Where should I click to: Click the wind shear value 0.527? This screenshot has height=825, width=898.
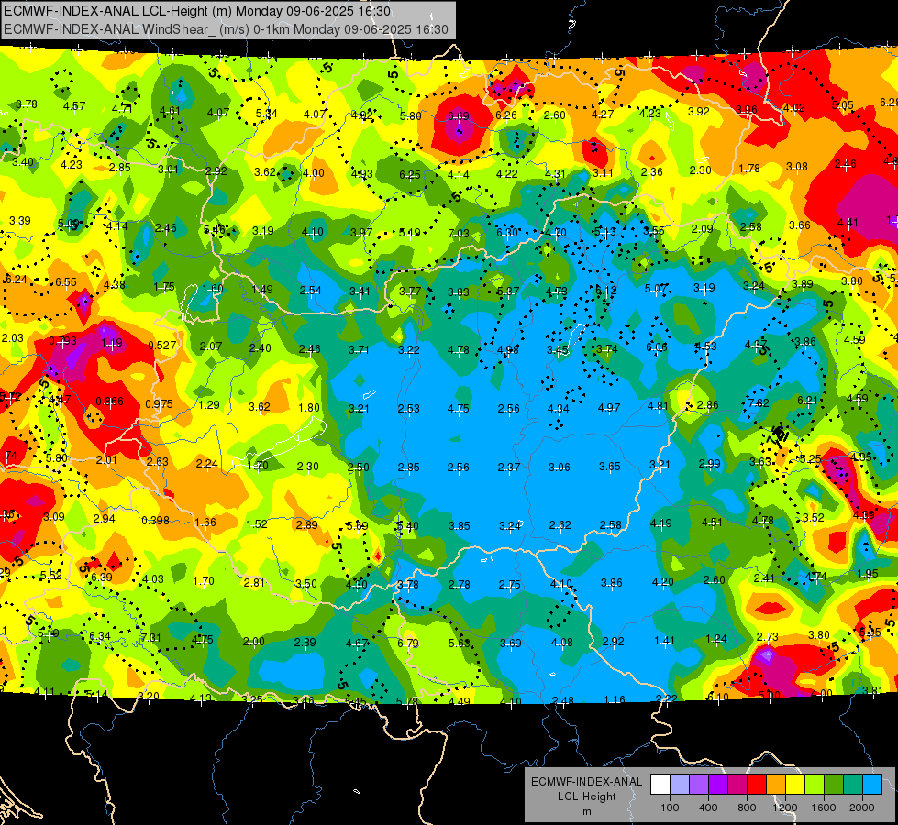point(162,346)
